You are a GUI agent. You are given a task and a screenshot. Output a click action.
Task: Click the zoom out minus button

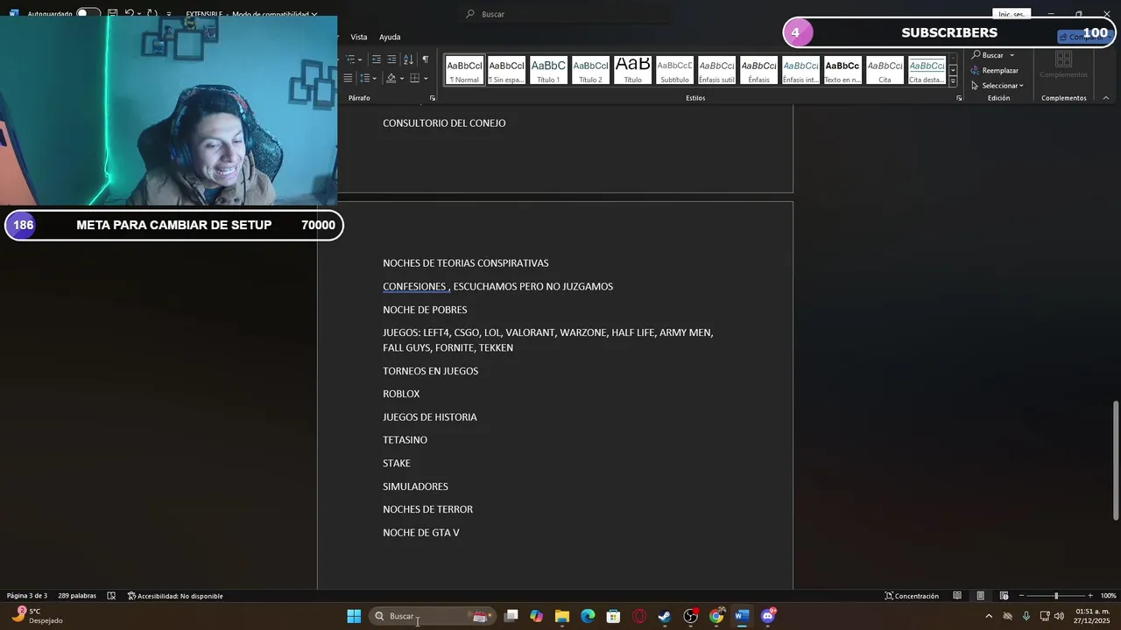1021,596
